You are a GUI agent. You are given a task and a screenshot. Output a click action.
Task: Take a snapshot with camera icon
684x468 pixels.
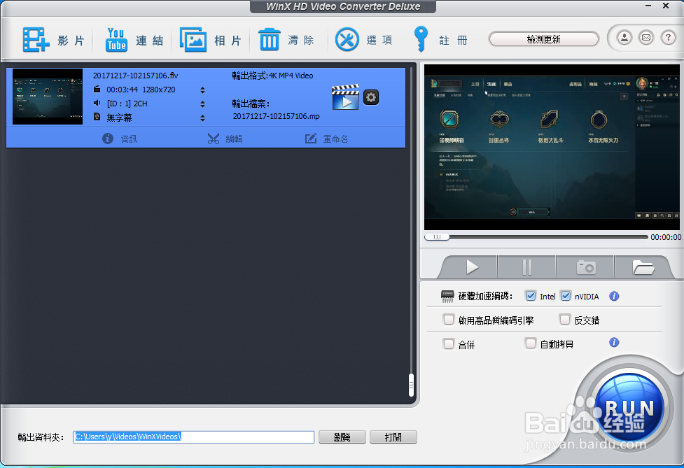[586, 267]
